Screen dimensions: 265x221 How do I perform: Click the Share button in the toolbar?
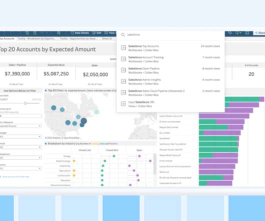260,33
